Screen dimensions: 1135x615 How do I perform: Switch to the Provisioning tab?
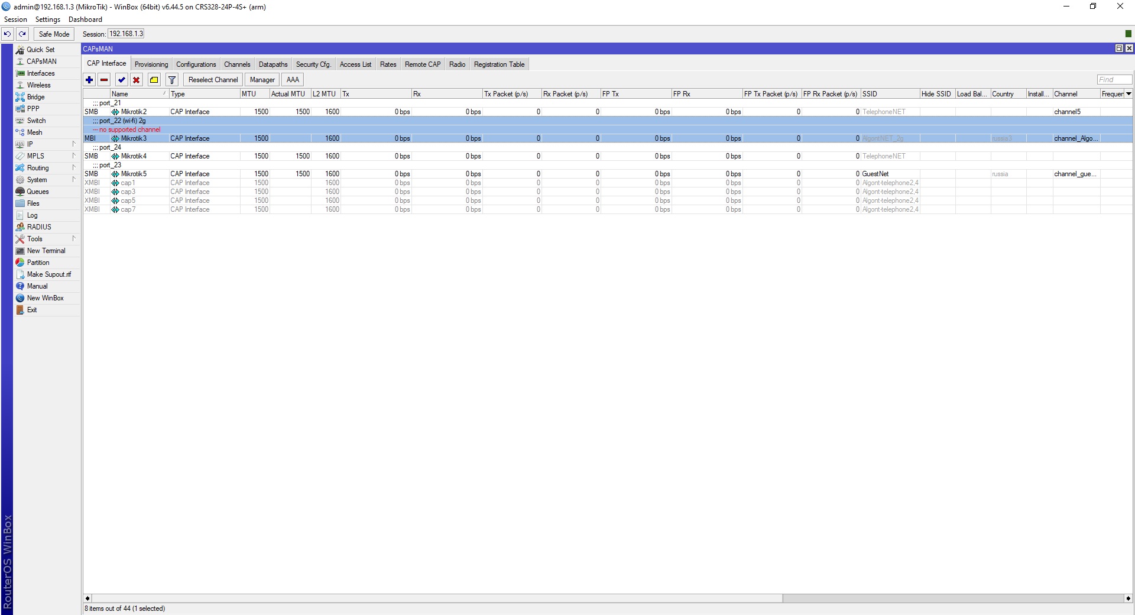pyautogui.click(x=151, y=64)
